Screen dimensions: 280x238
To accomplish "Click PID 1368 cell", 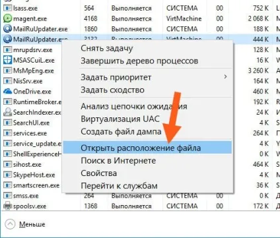I will click(x=90, y=206).
